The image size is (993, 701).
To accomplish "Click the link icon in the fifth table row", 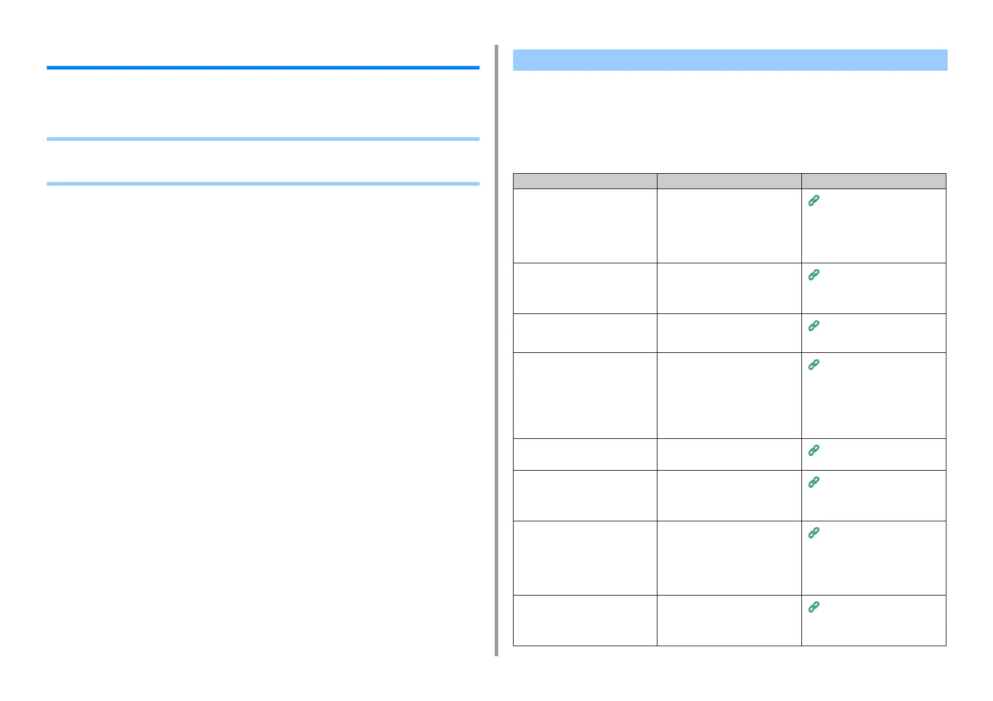I will click(814, 451).
